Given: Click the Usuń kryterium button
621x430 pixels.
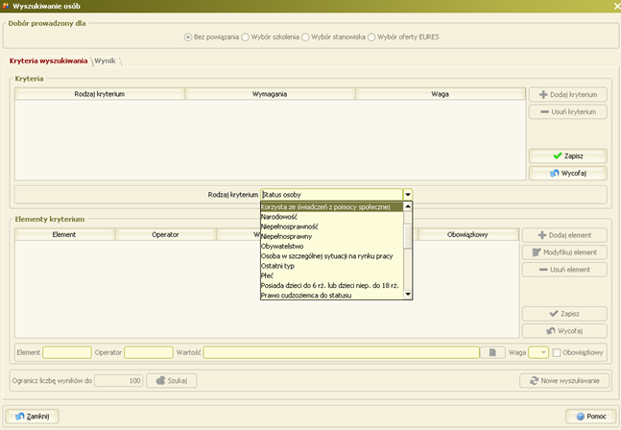Looking at the screenshot, I should (567, 112).
